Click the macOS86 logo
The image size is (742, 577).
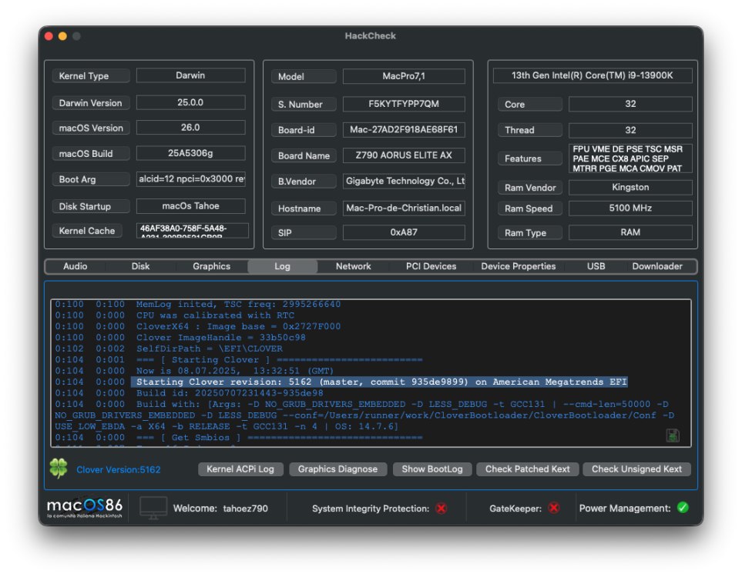click(x=85, y=508)
